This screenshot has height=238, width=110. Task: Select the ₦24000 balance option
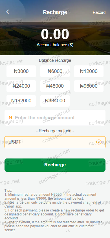point(21,86)
